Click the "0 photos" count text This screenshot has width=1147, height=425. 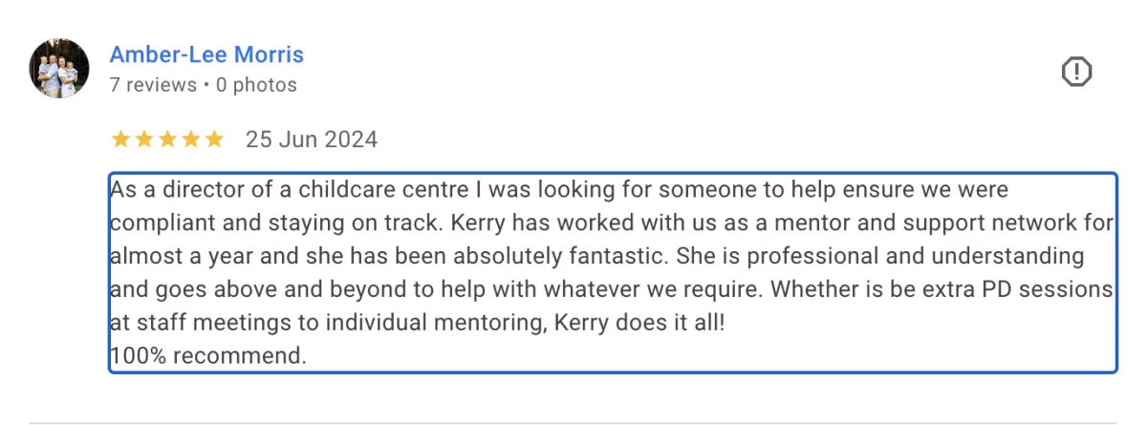pos(256,85)
